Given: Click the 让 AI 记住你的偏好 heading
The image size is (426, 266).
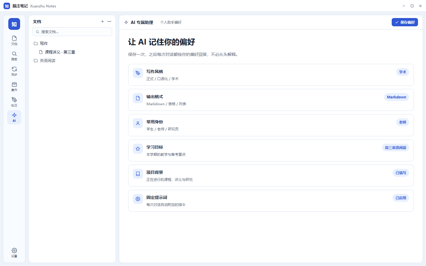Looking at the screenshot, I should (162, 42).
